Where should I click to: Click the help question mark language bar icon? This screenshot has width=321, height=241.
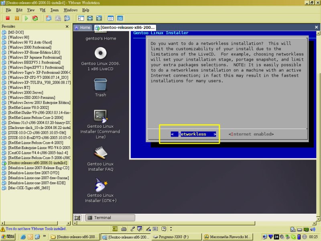coord(164,229)
